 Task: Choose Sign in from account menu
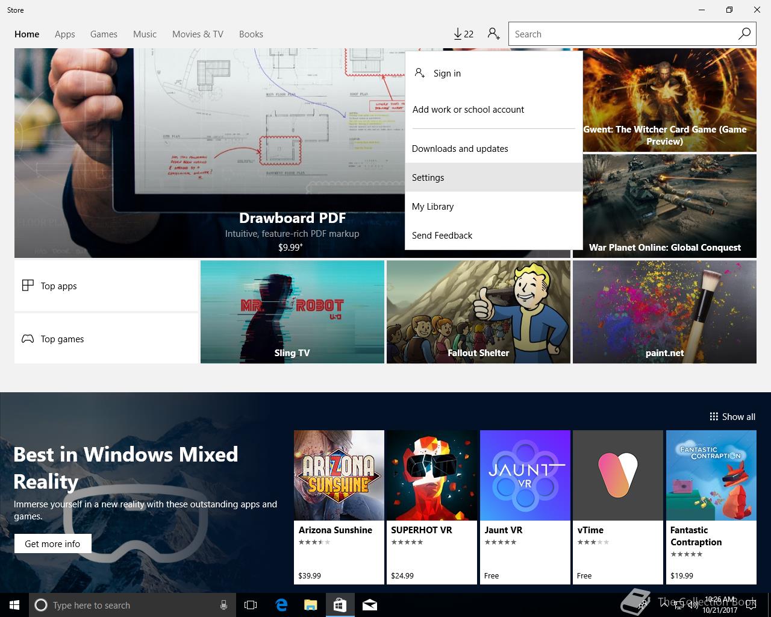coord(494,73)
